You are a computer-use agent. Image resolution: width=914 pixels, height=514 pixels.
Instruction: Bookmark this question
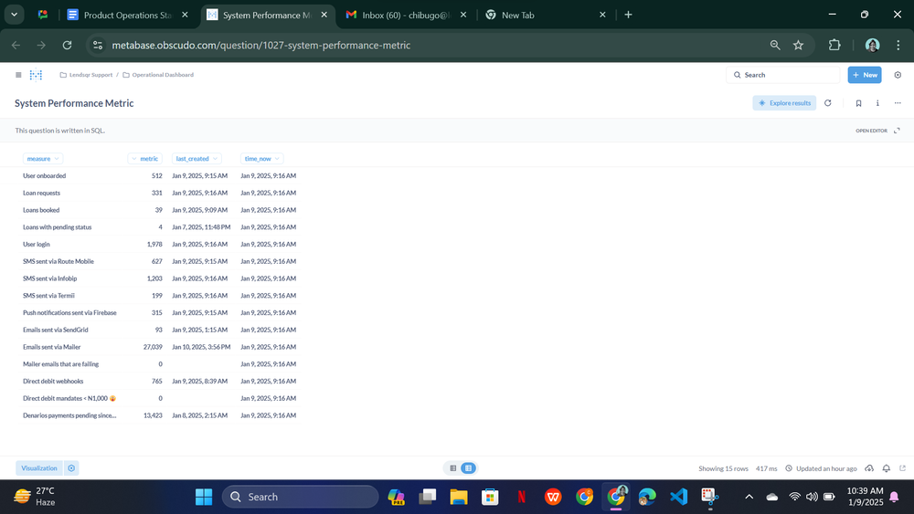point(858,103)
